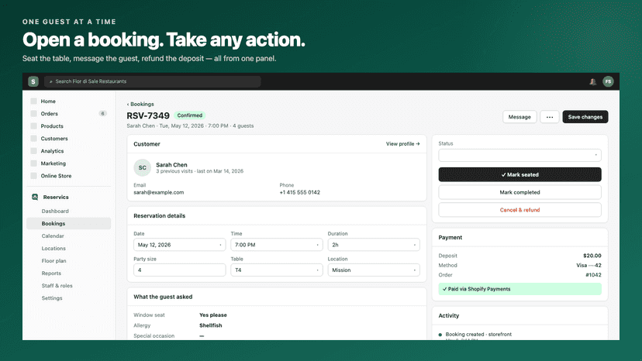Open the Table dropdown T4
Screen dimensions: 642x361
pos(276,270)
